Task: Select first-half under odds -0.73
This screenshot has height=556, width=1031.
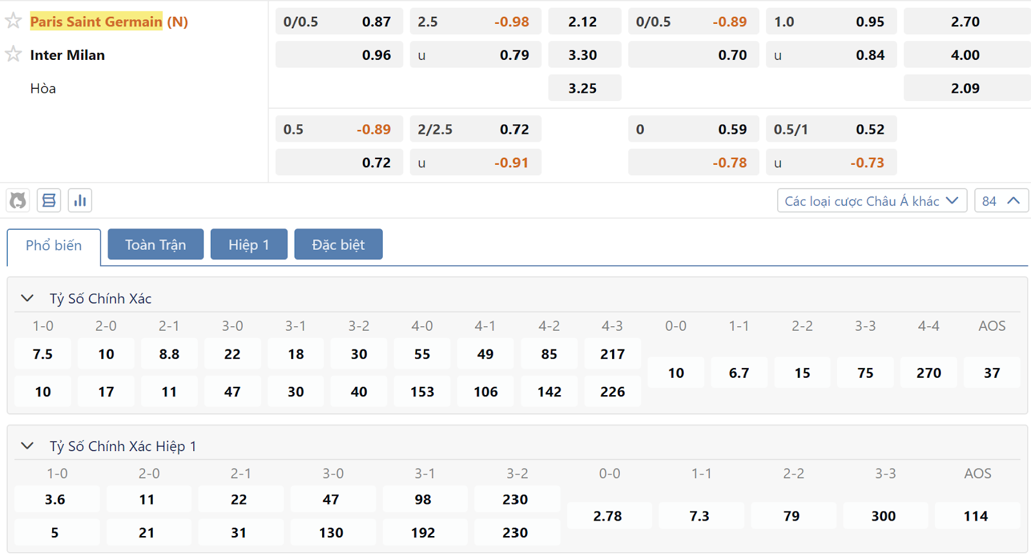Action: click(831, 163)
